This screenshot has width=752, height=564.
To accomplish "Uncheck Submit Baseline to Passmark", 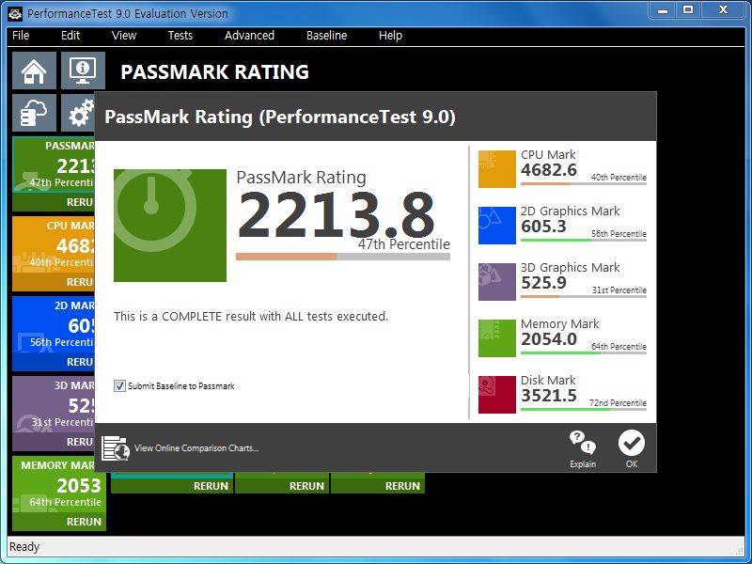I will click(119, 385).
